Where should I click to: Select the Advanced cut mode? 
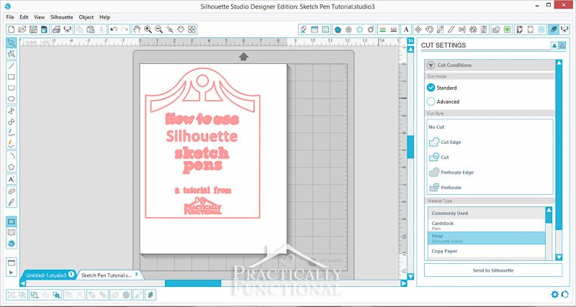[x=431, y=101]
